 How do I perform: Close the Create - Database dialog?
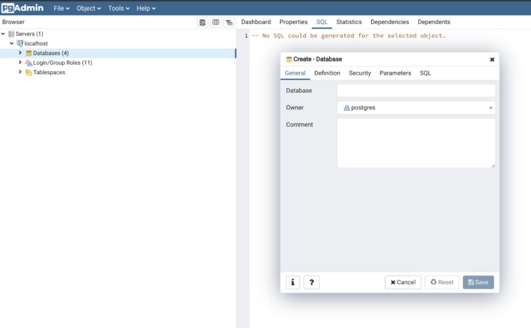pyautogui.click(x=492, y=59)
